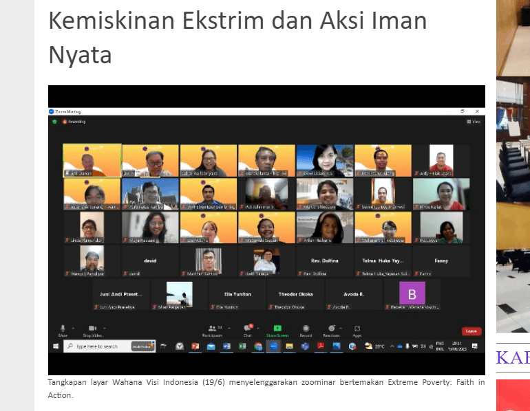Viewport: 530px width, 411px height.
Task: Click the red Leave button
Action: [471, 331]
